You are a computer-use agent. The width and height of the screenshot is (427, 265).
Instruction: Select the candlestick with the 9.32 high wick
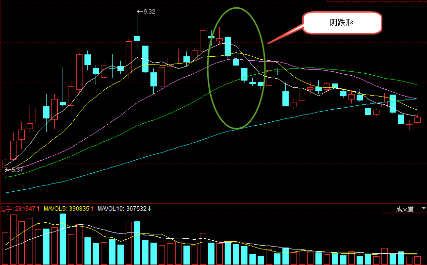tap(137, 30)
